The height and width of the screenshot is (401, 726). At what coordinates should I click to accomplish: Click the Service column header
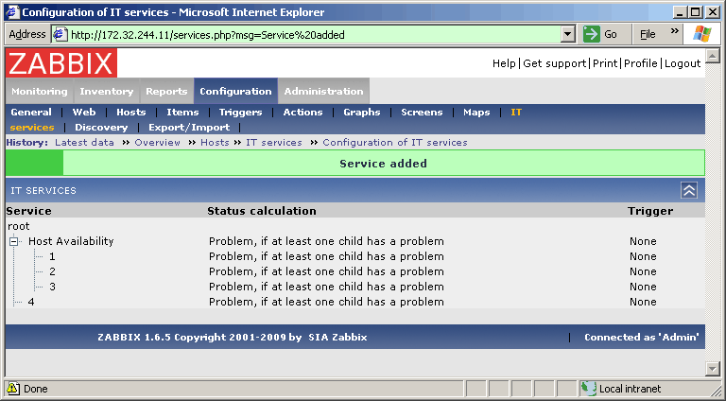[x=28, y=211]
